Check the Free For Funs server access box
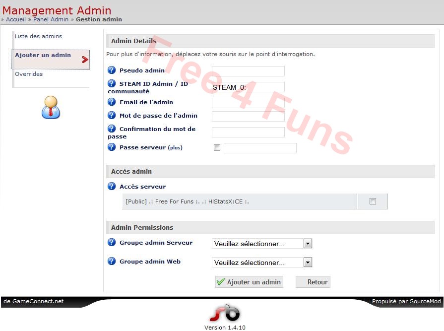Screen dimensions: 444x331 tap(373, 201)
